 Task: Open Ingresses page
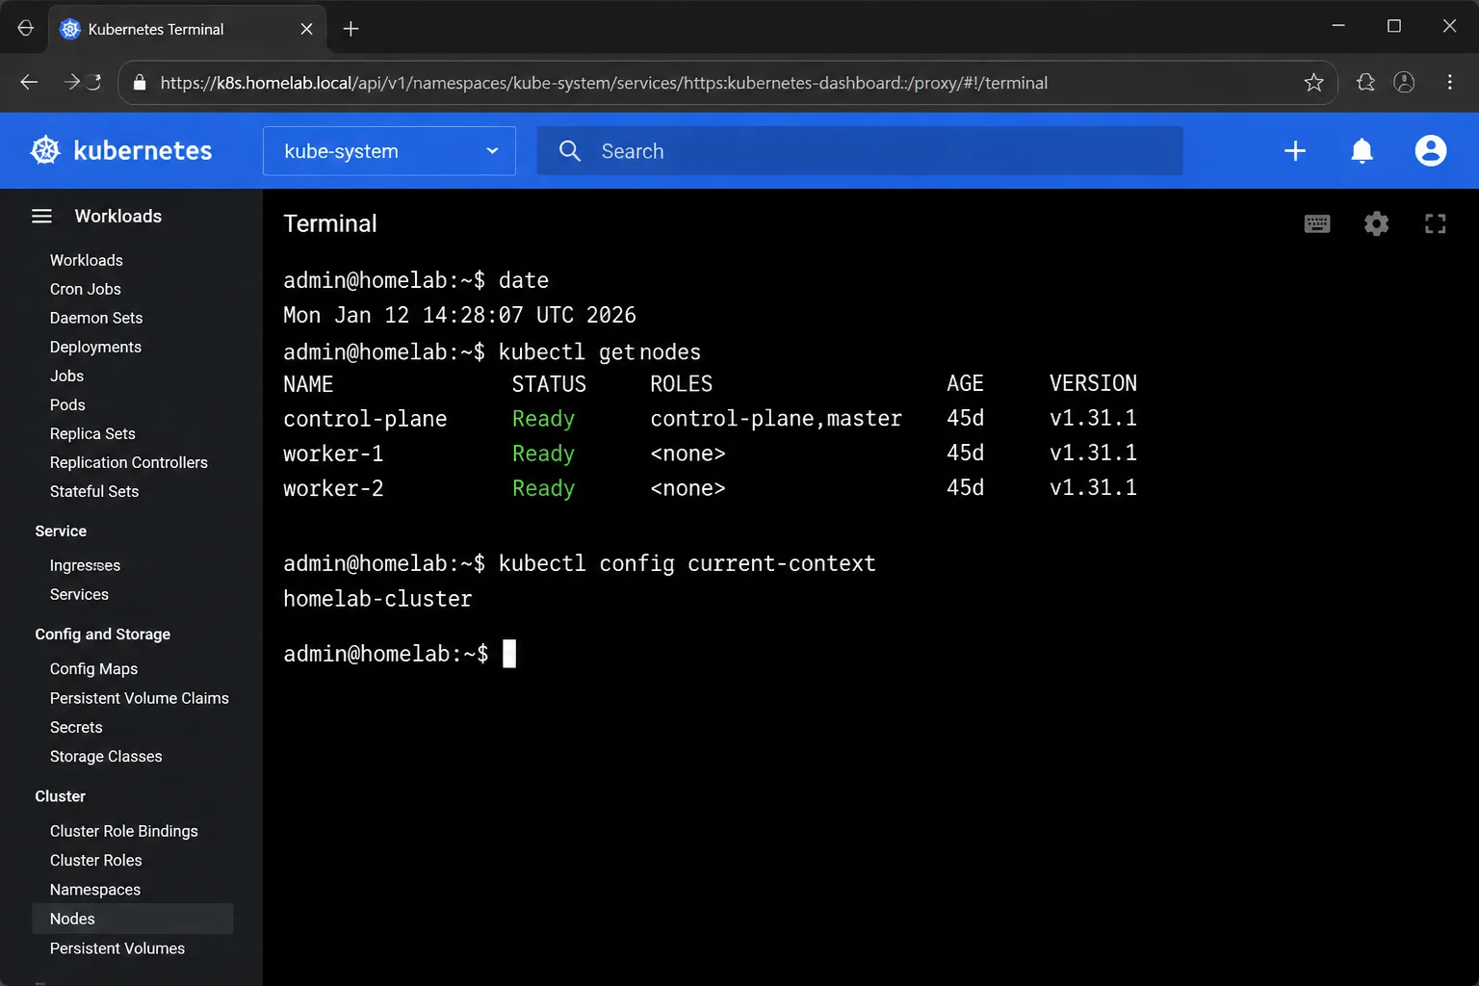pyautogui.click(x=85, y=565)
